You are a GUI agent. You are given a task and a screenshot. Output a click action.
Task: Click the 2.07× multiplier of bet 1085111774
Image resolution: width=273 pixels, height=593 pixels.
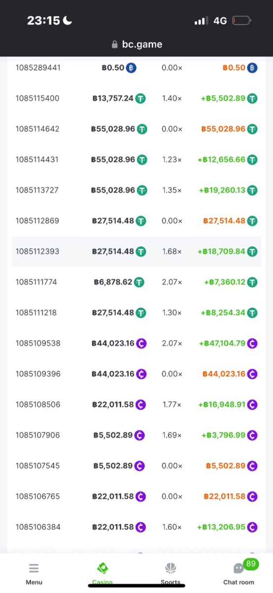(172, 282)
